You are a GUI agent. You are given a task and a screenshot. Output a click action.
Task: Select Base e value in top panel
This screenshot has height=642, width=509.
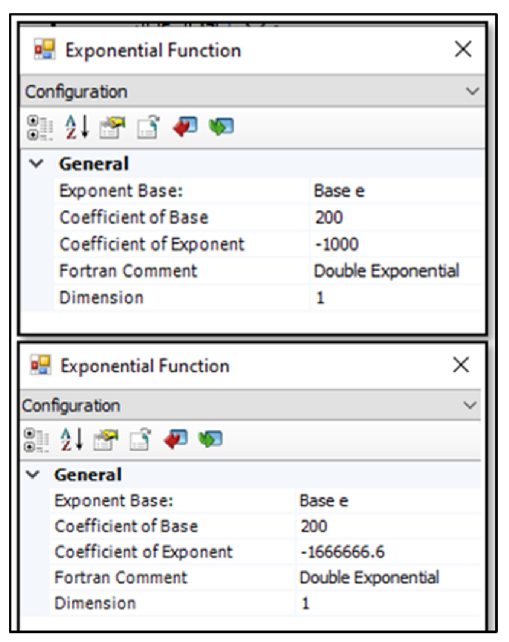pos(339,191)
